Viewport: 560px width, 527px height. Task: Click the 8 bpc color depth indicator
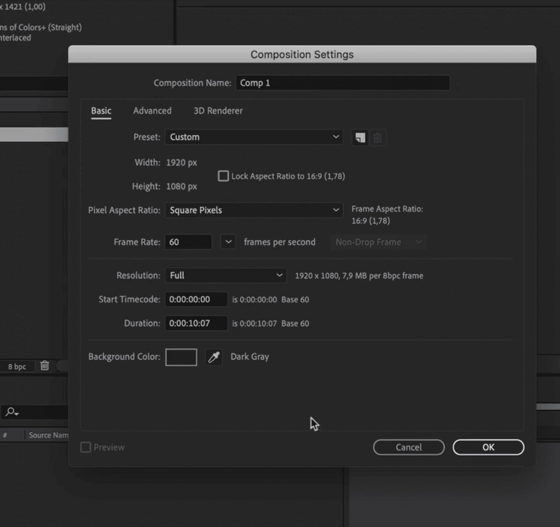coord(17,367)
